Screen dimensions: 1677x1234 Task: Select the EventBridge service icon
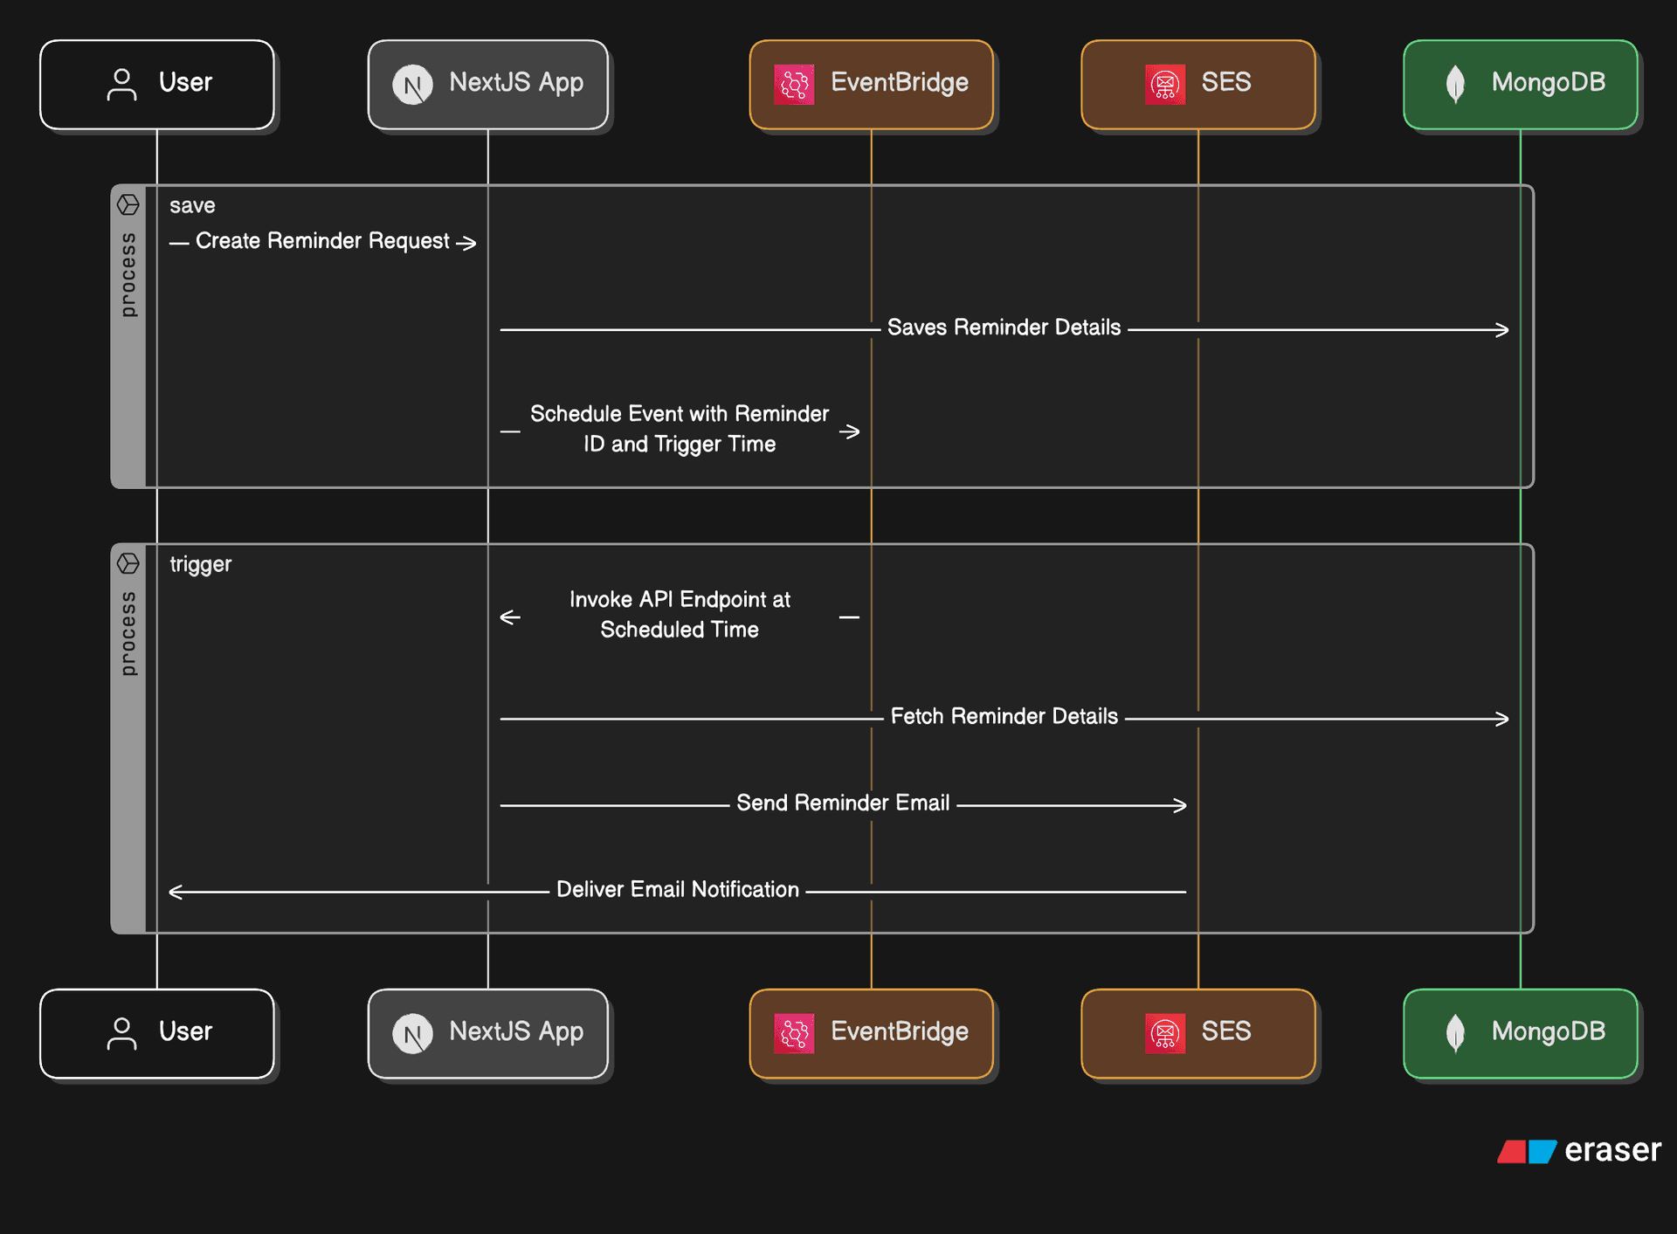pyautogui.click(x=793, y=84)
